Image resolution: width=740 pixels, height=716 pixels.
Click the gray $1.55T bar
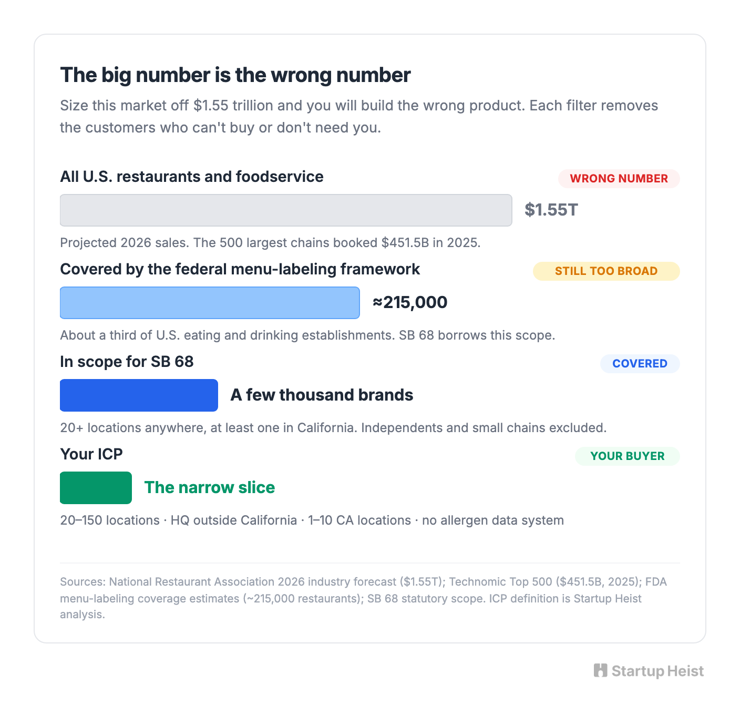(x=286, y=210)
